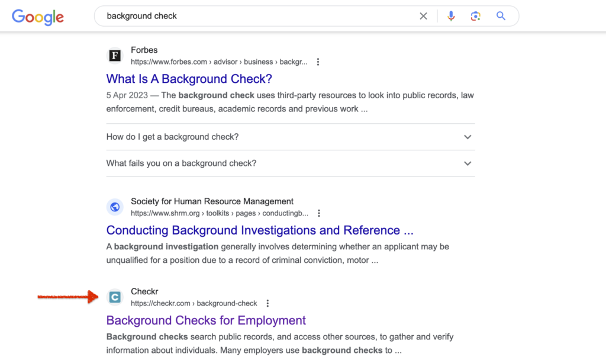This screenshot has height=363, width=606.
Task: Click inside the search input field
Action: coord(237,16)
